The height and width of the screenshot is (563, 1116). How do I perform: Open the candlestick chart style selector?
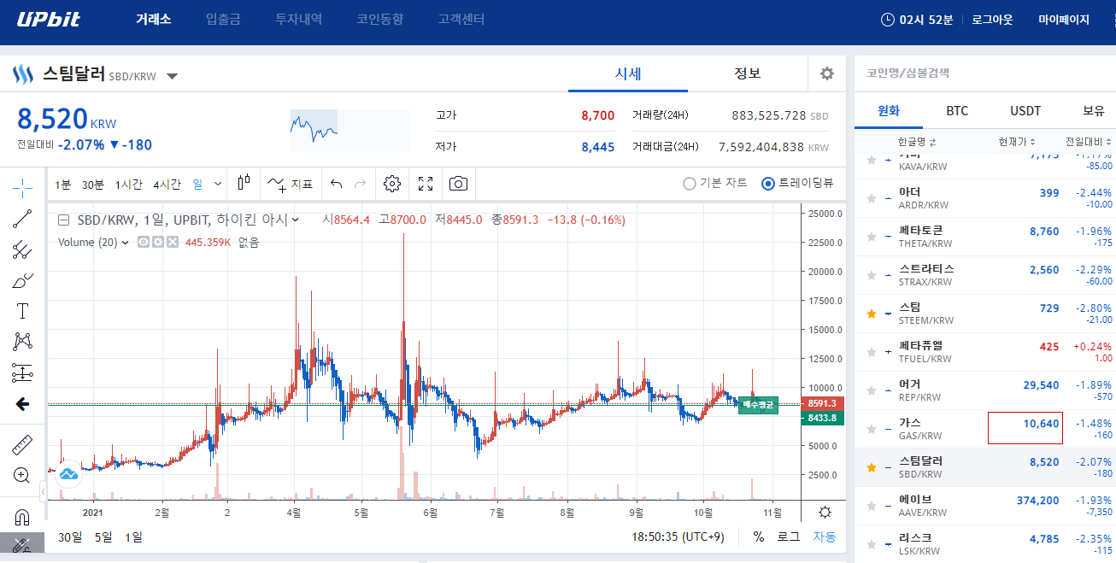pos(244,183)
